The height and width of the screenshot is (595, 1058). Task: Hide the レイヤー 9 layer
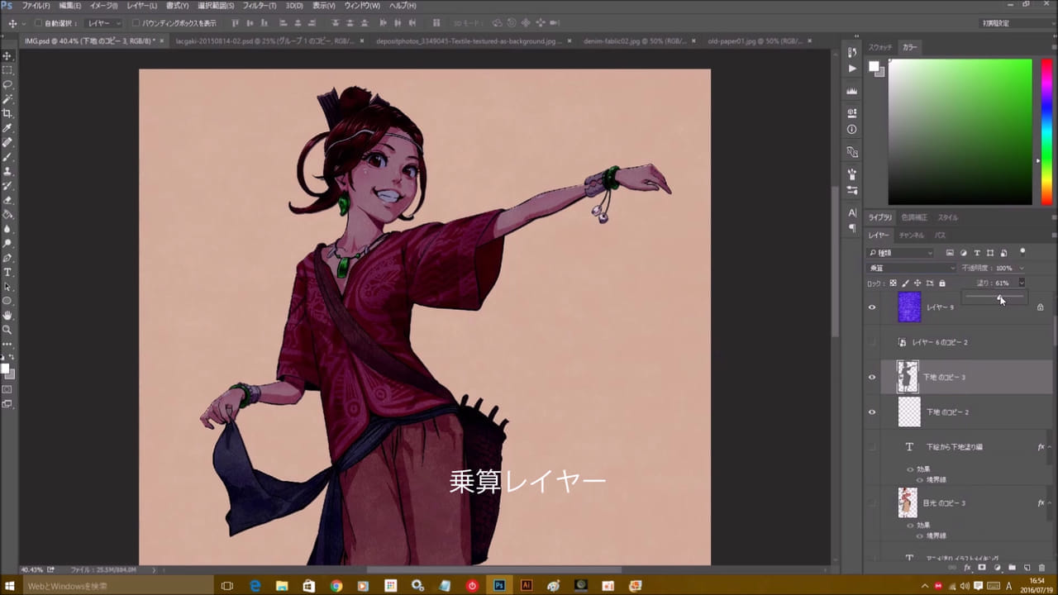pos(871,307)
